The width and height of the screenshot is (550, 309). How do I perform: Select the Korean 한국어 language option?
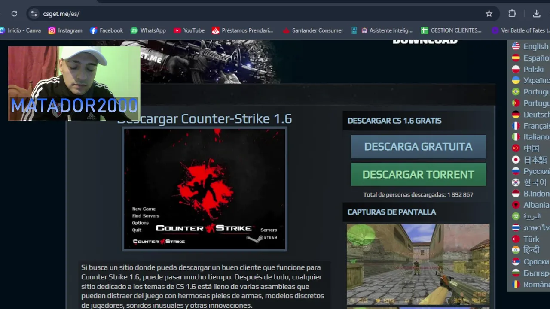pos(529,182)
